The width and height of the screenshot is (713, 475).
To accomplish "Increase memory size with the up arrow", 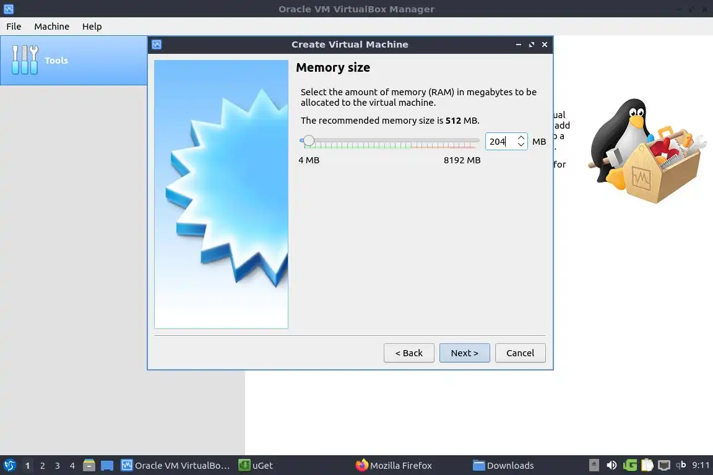I will tap(521, 138).
